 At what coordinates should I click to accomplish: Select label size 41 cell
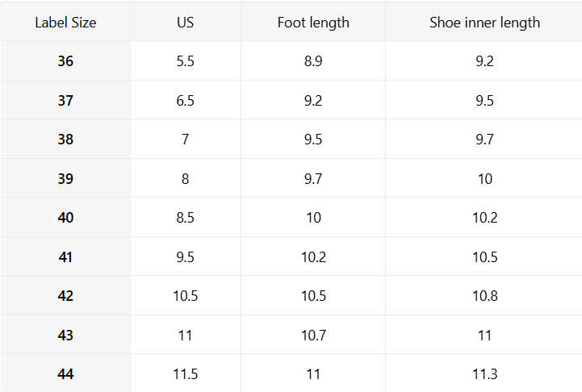pos(65,257)
